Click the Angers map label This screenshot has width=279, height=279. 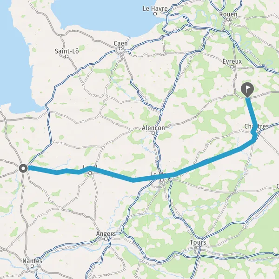coord(106,234)
